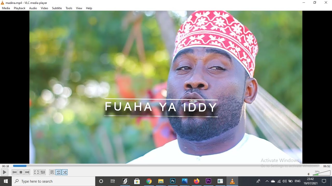
Task: Open Microsoft Store from taskbar
Action: point(137,181)
